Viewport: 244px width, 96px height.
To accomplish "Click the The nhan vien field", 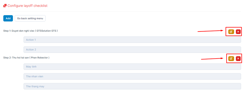I will (132, 76).
